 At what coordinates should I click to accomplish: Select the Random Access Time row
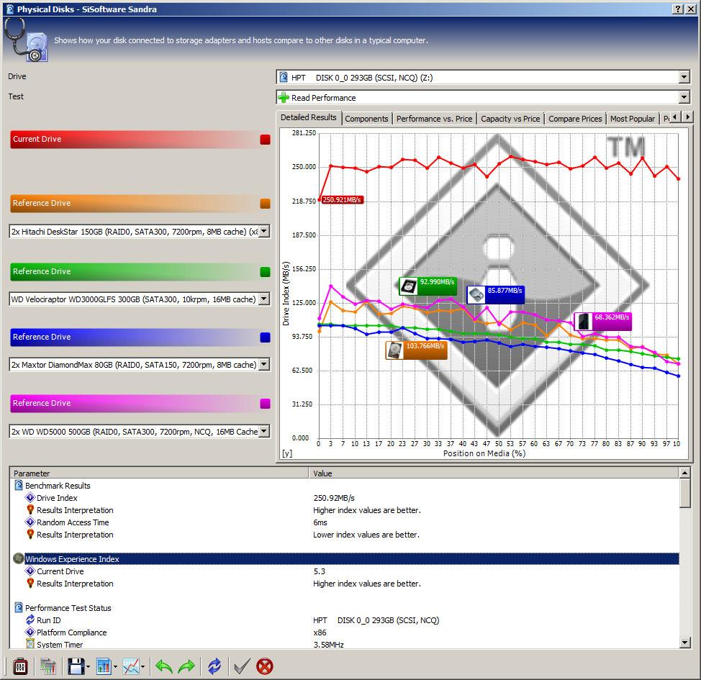(345, 522)
